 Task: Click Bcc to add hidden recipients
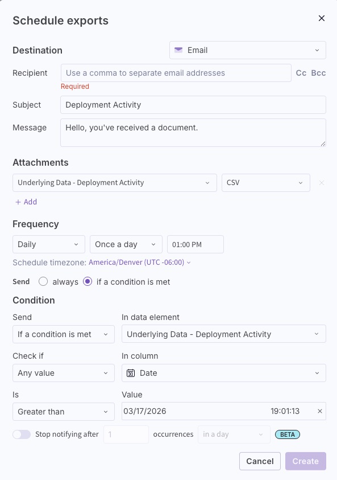[x=318, y=73]
